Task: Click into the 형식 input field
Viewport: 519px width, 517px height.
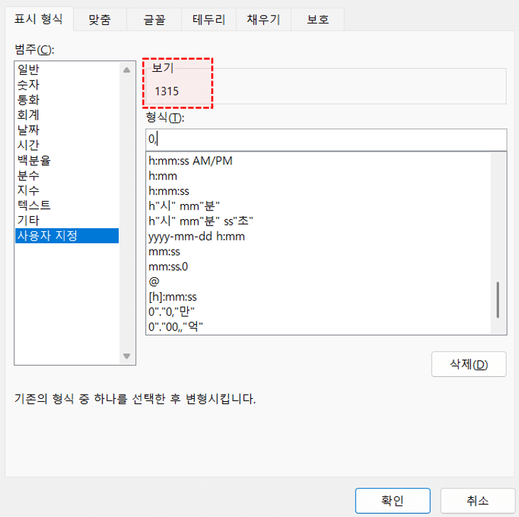Action: point(326,139)
